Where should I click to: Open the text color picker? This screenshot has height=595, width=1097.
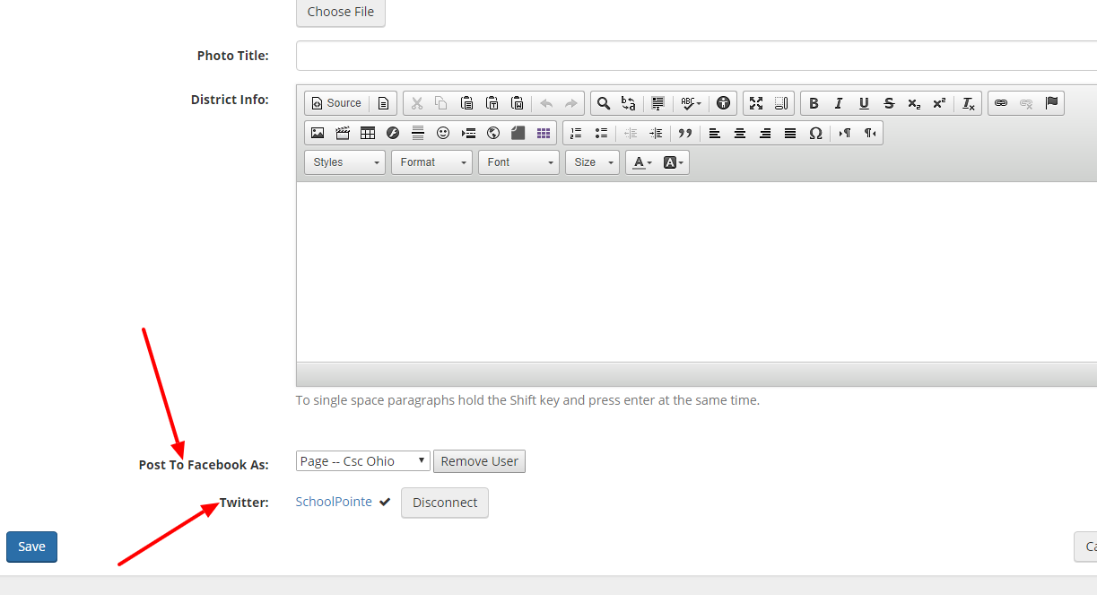click(641, 162)
